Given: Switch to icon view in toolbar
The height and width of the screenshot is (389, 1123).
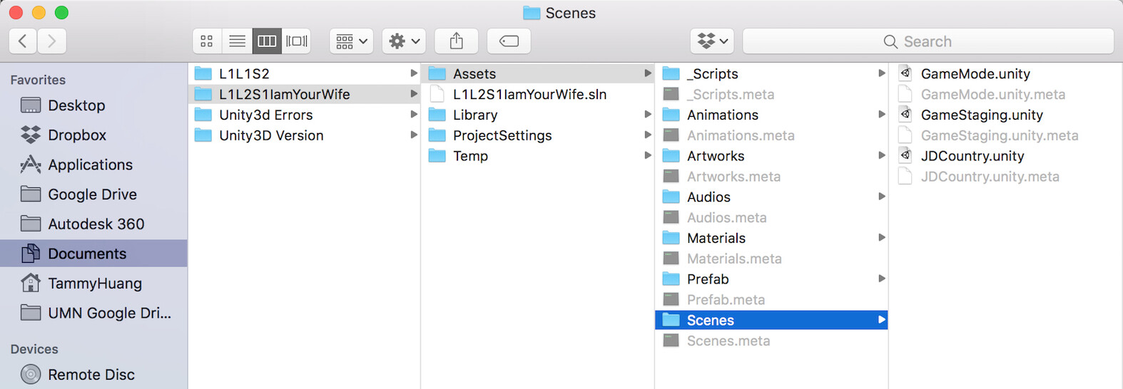Looking at the screenshot, I should (x=207, y=41).
